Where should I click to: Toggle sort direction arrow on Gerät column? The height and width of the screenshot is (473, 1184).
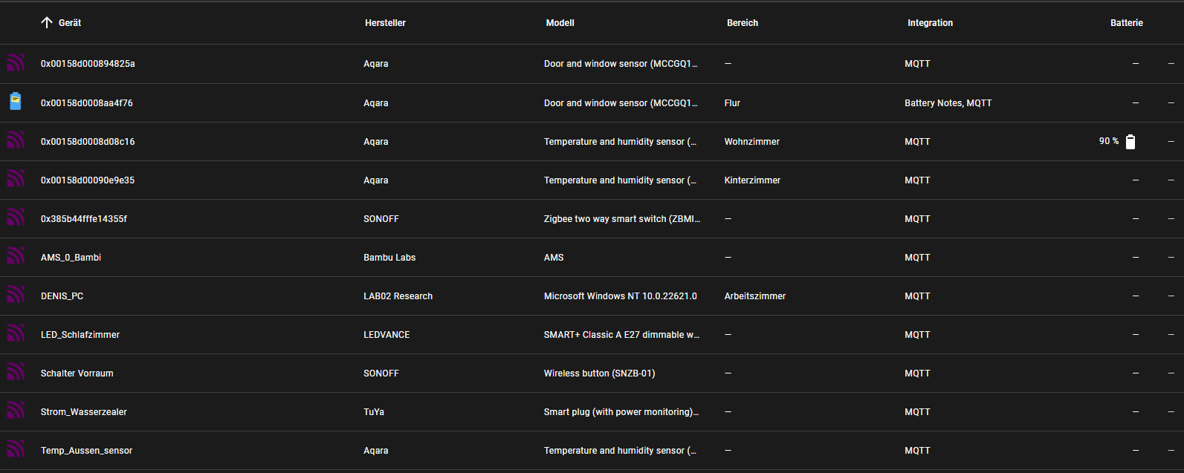coord(47,22)
